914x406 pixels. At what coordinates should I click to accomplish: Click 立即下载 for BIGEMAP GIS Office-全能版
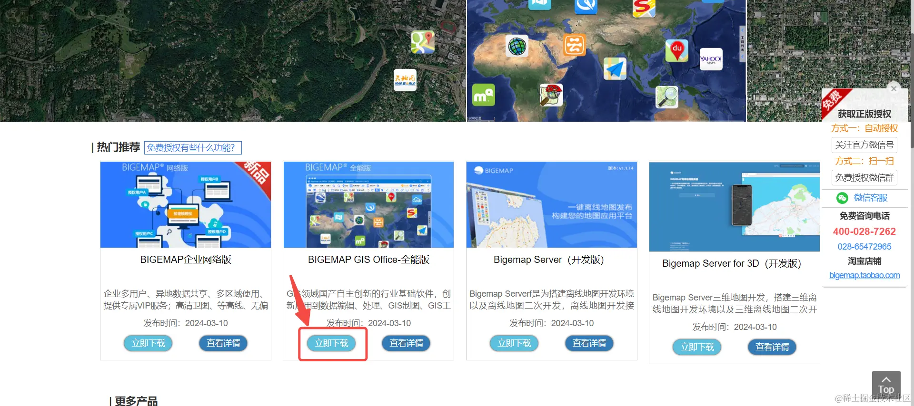click(x=331, y=343)
